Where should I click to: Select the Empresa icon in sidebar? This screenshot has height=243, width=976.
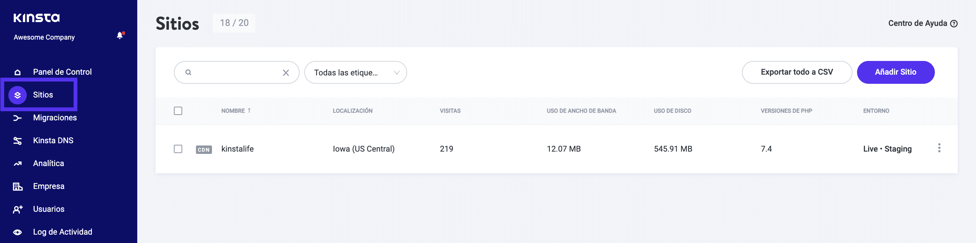[x=18, y=186]
